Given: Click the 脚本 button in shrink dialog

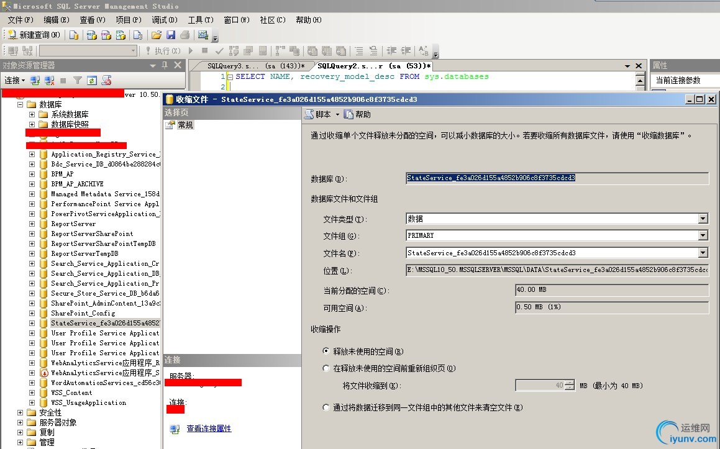Looking at the screenshot, I should pyautogui.click(x=317, y=114).
